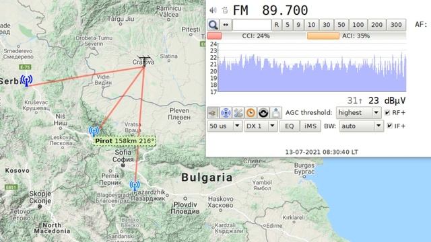
Task: Click the Kosovo label on the map
Action: point(18,171)
